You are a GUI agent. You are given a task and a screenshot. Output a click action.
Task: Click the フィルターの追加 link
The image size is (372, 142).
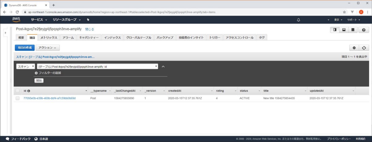click(50, 73)
